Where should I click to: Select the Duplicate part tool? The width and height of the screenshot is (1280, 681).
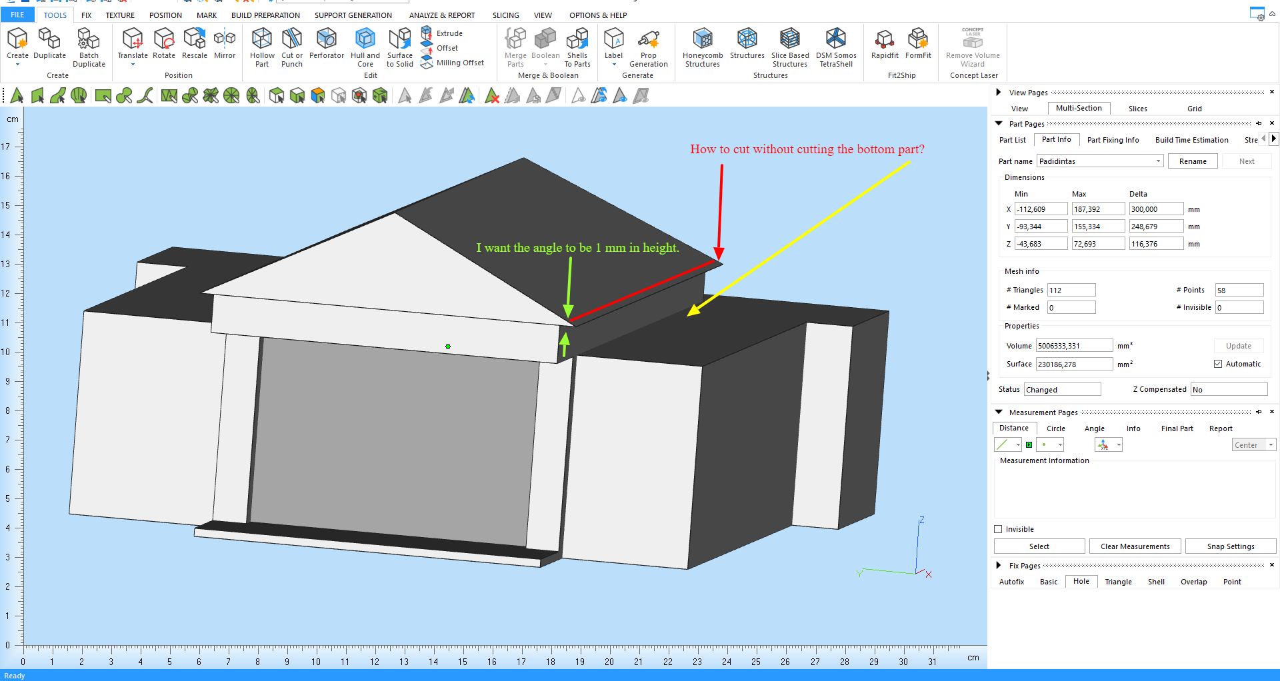49,44
